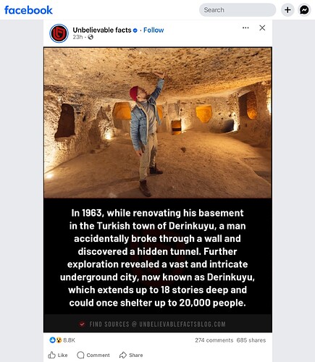Share the post using Share button
Image resolution: width=315 pixels, height=362 pixels.
click(x=131, y=355)
